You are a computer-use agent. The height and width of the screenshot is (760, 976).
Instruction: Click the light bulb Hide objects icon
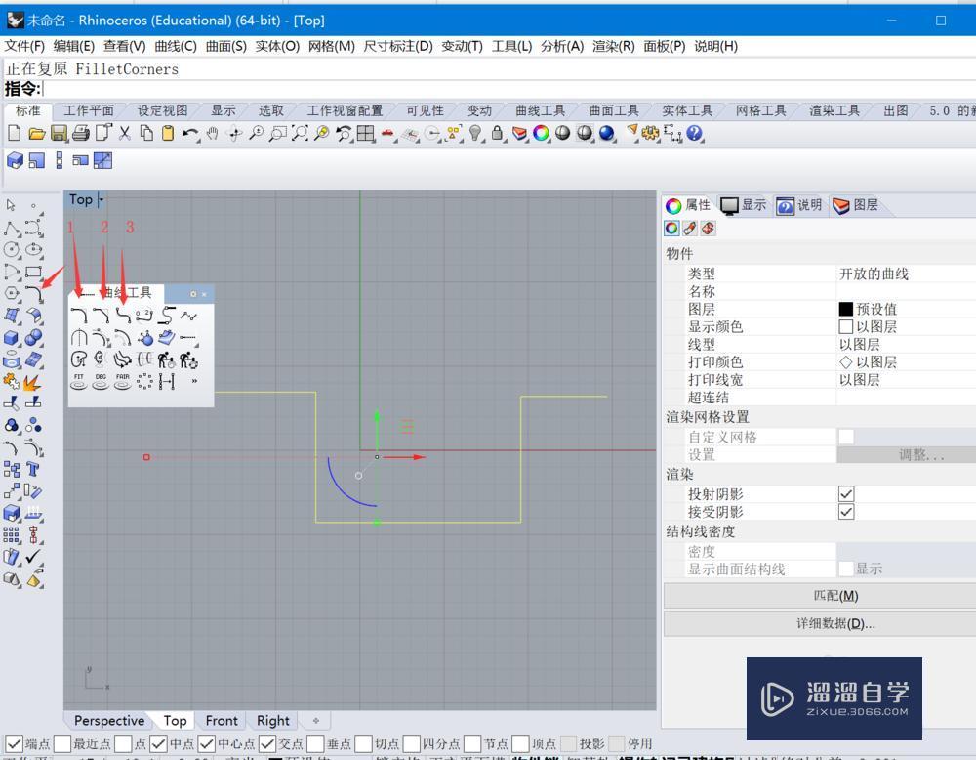pyautogui.click(x=475, y=133)
